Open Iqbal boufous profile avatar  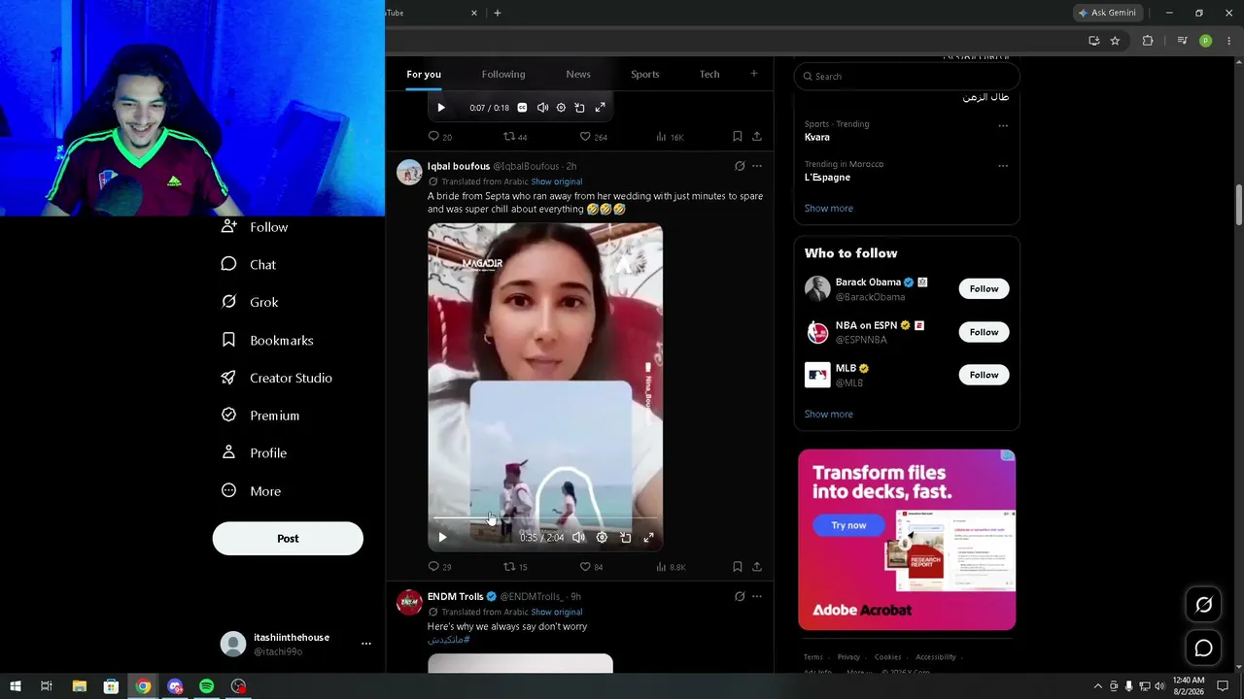pos(409,172)
